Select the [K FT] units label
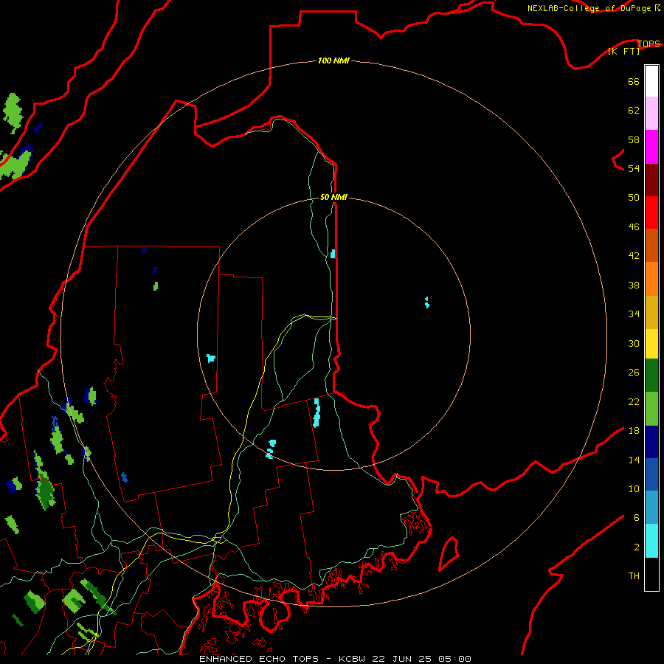 click(x=623, y=52)
